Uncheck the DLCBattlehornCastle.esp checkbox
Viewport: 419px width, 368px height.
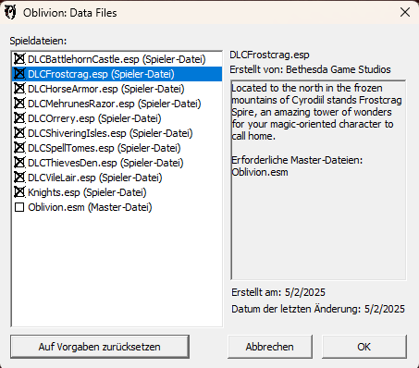(x=19, y=59)
